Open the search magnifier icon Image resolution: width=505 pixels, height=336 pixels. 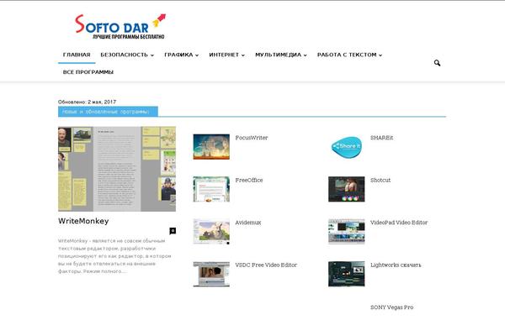pyautogui.click(x=437, y=63)
